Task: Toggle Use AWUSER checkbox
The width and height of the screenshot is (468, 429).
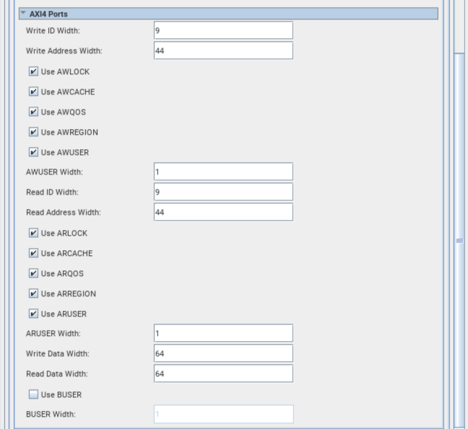Action: pyautogui.click(x=33, y=153)
